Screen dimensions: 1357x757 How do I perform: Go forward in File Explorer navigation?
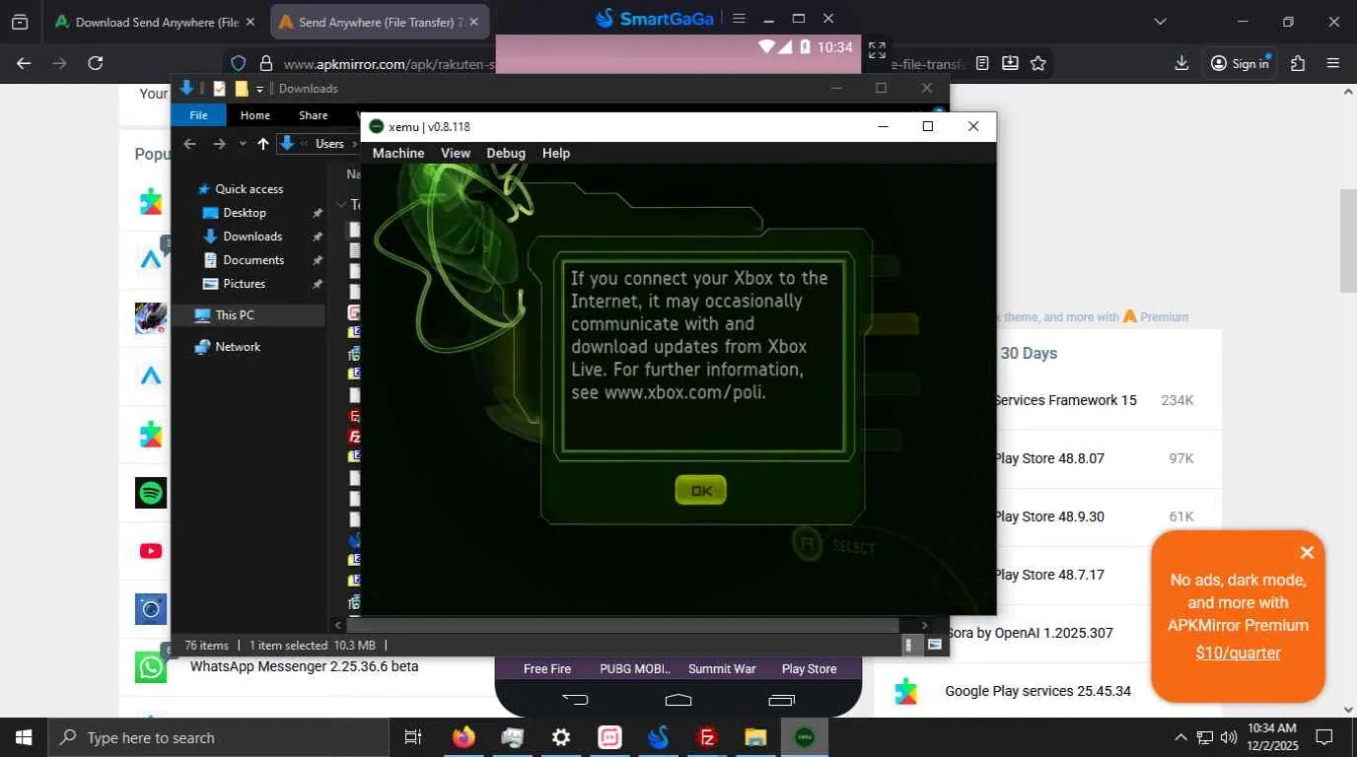(219, 144)
